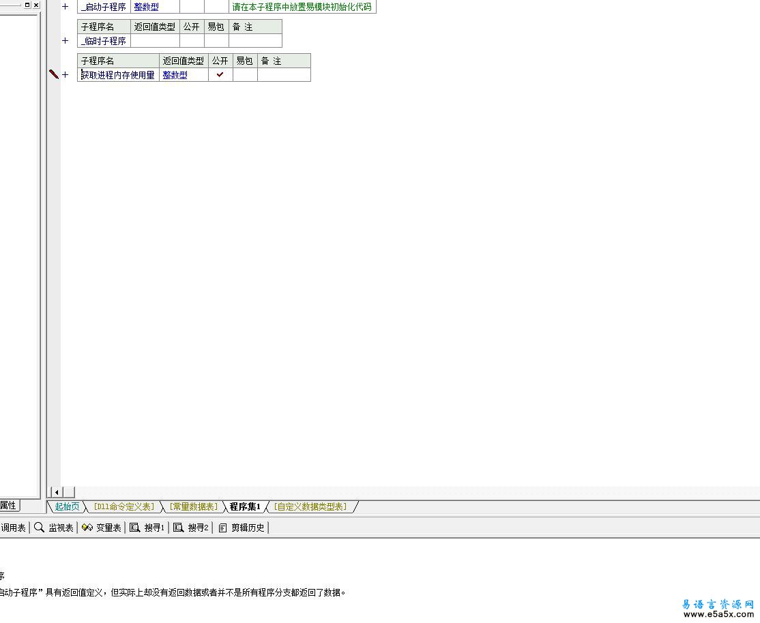This screenshot has width=760, height=623.
Task: Open the 搜寻1 search results tab
Action: coord(147,528)
